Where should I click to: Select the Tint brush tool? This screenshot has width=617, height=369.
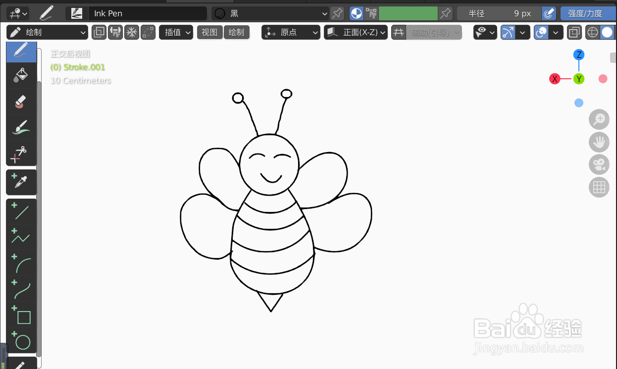(21, 127)
